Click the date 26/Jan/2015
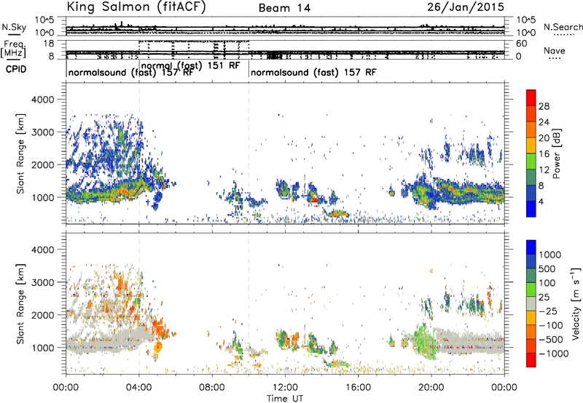The width and height of the screenshot is (583, 403). pos(466,7)
